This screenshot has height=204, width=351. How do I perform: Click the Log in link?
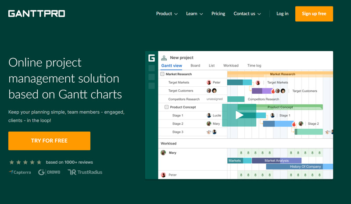pos(282,14)
